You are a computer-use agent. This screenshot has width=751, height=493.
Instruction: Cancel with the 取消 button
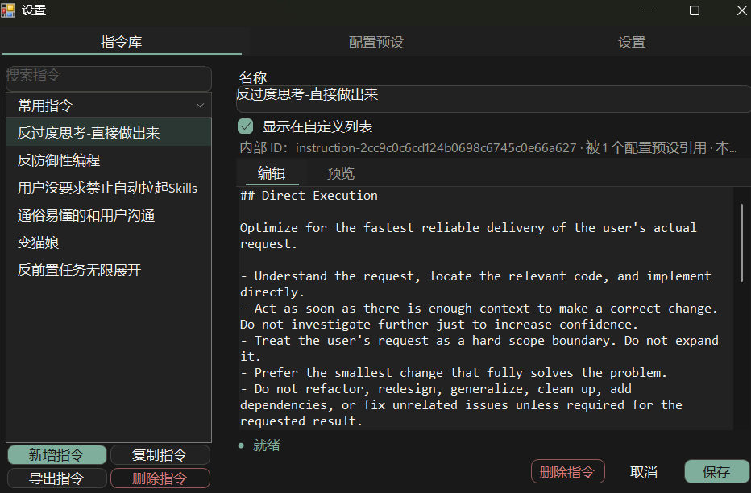click(643, 472)
